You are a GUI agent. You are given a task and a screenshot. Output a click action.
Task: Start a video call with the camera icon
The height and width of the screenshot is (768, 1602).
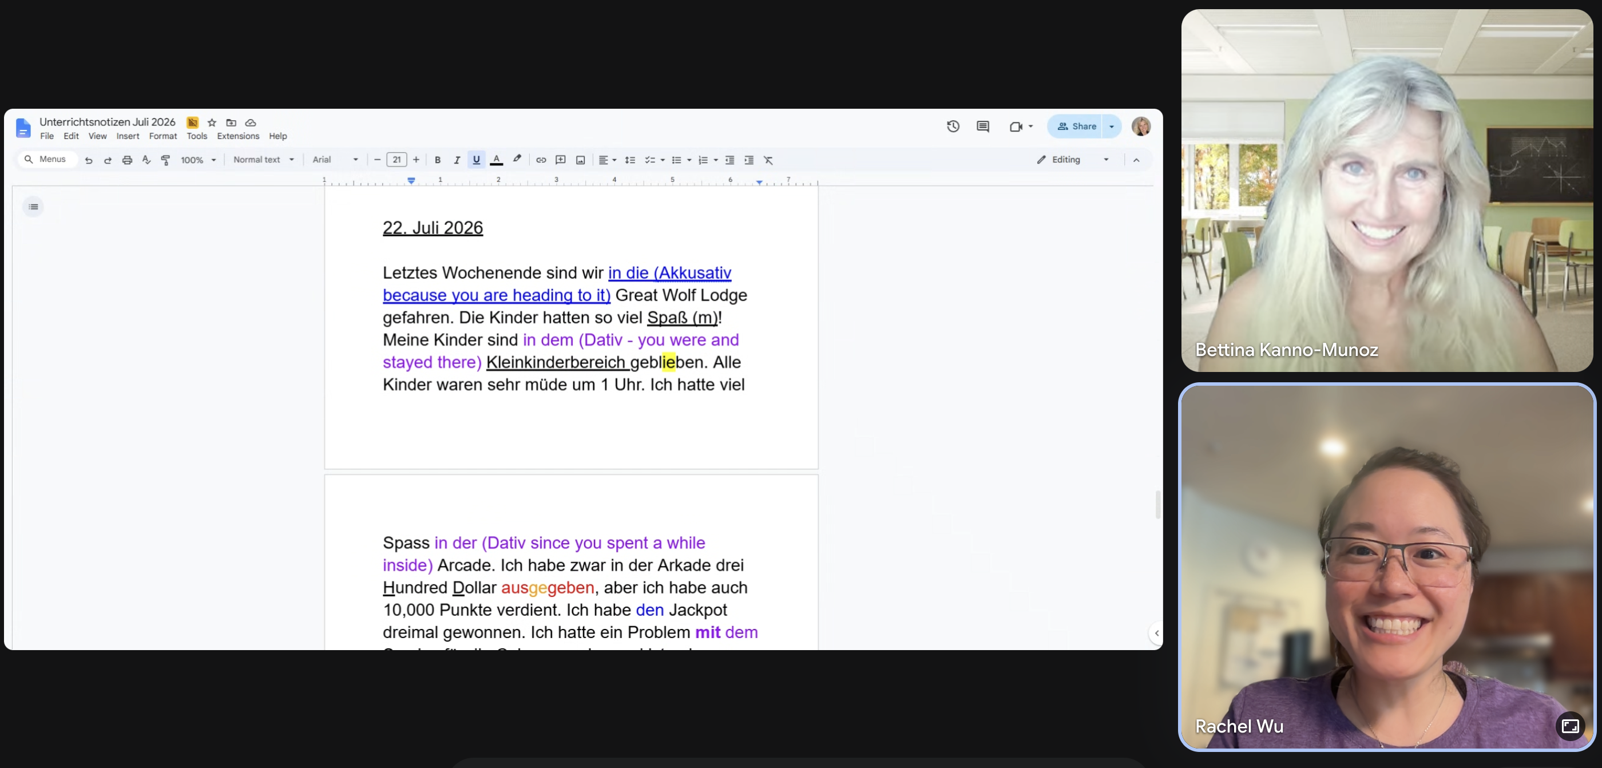(1016, 127)
